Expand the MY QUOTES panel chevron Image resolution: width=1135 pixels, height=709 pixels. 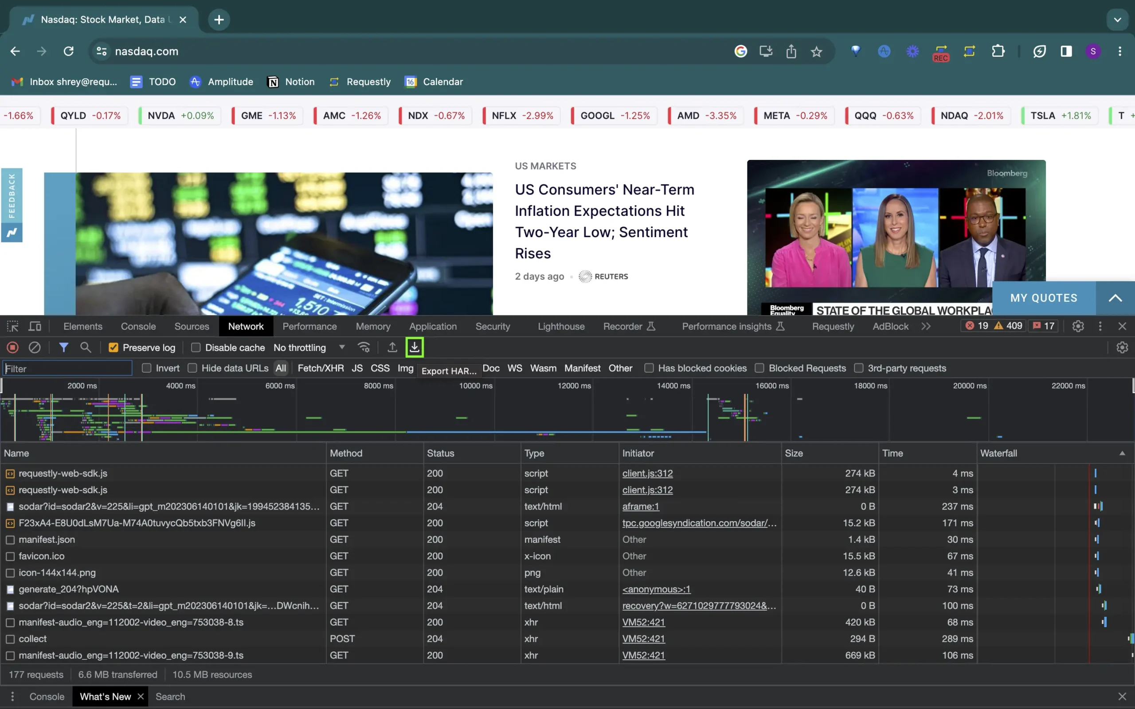1115,298
